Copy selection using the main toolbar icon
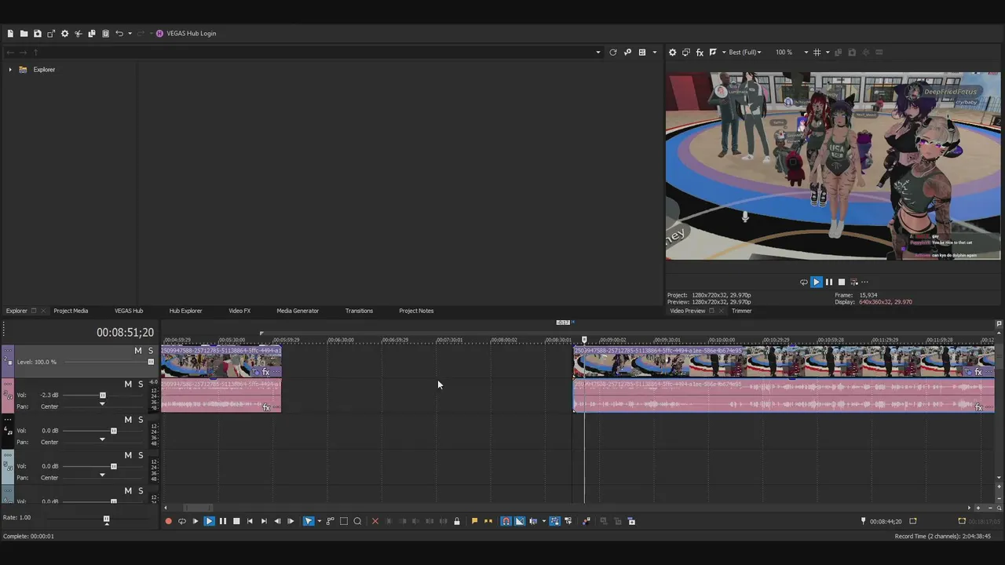1005x565 pixels. tap(92, 34)
